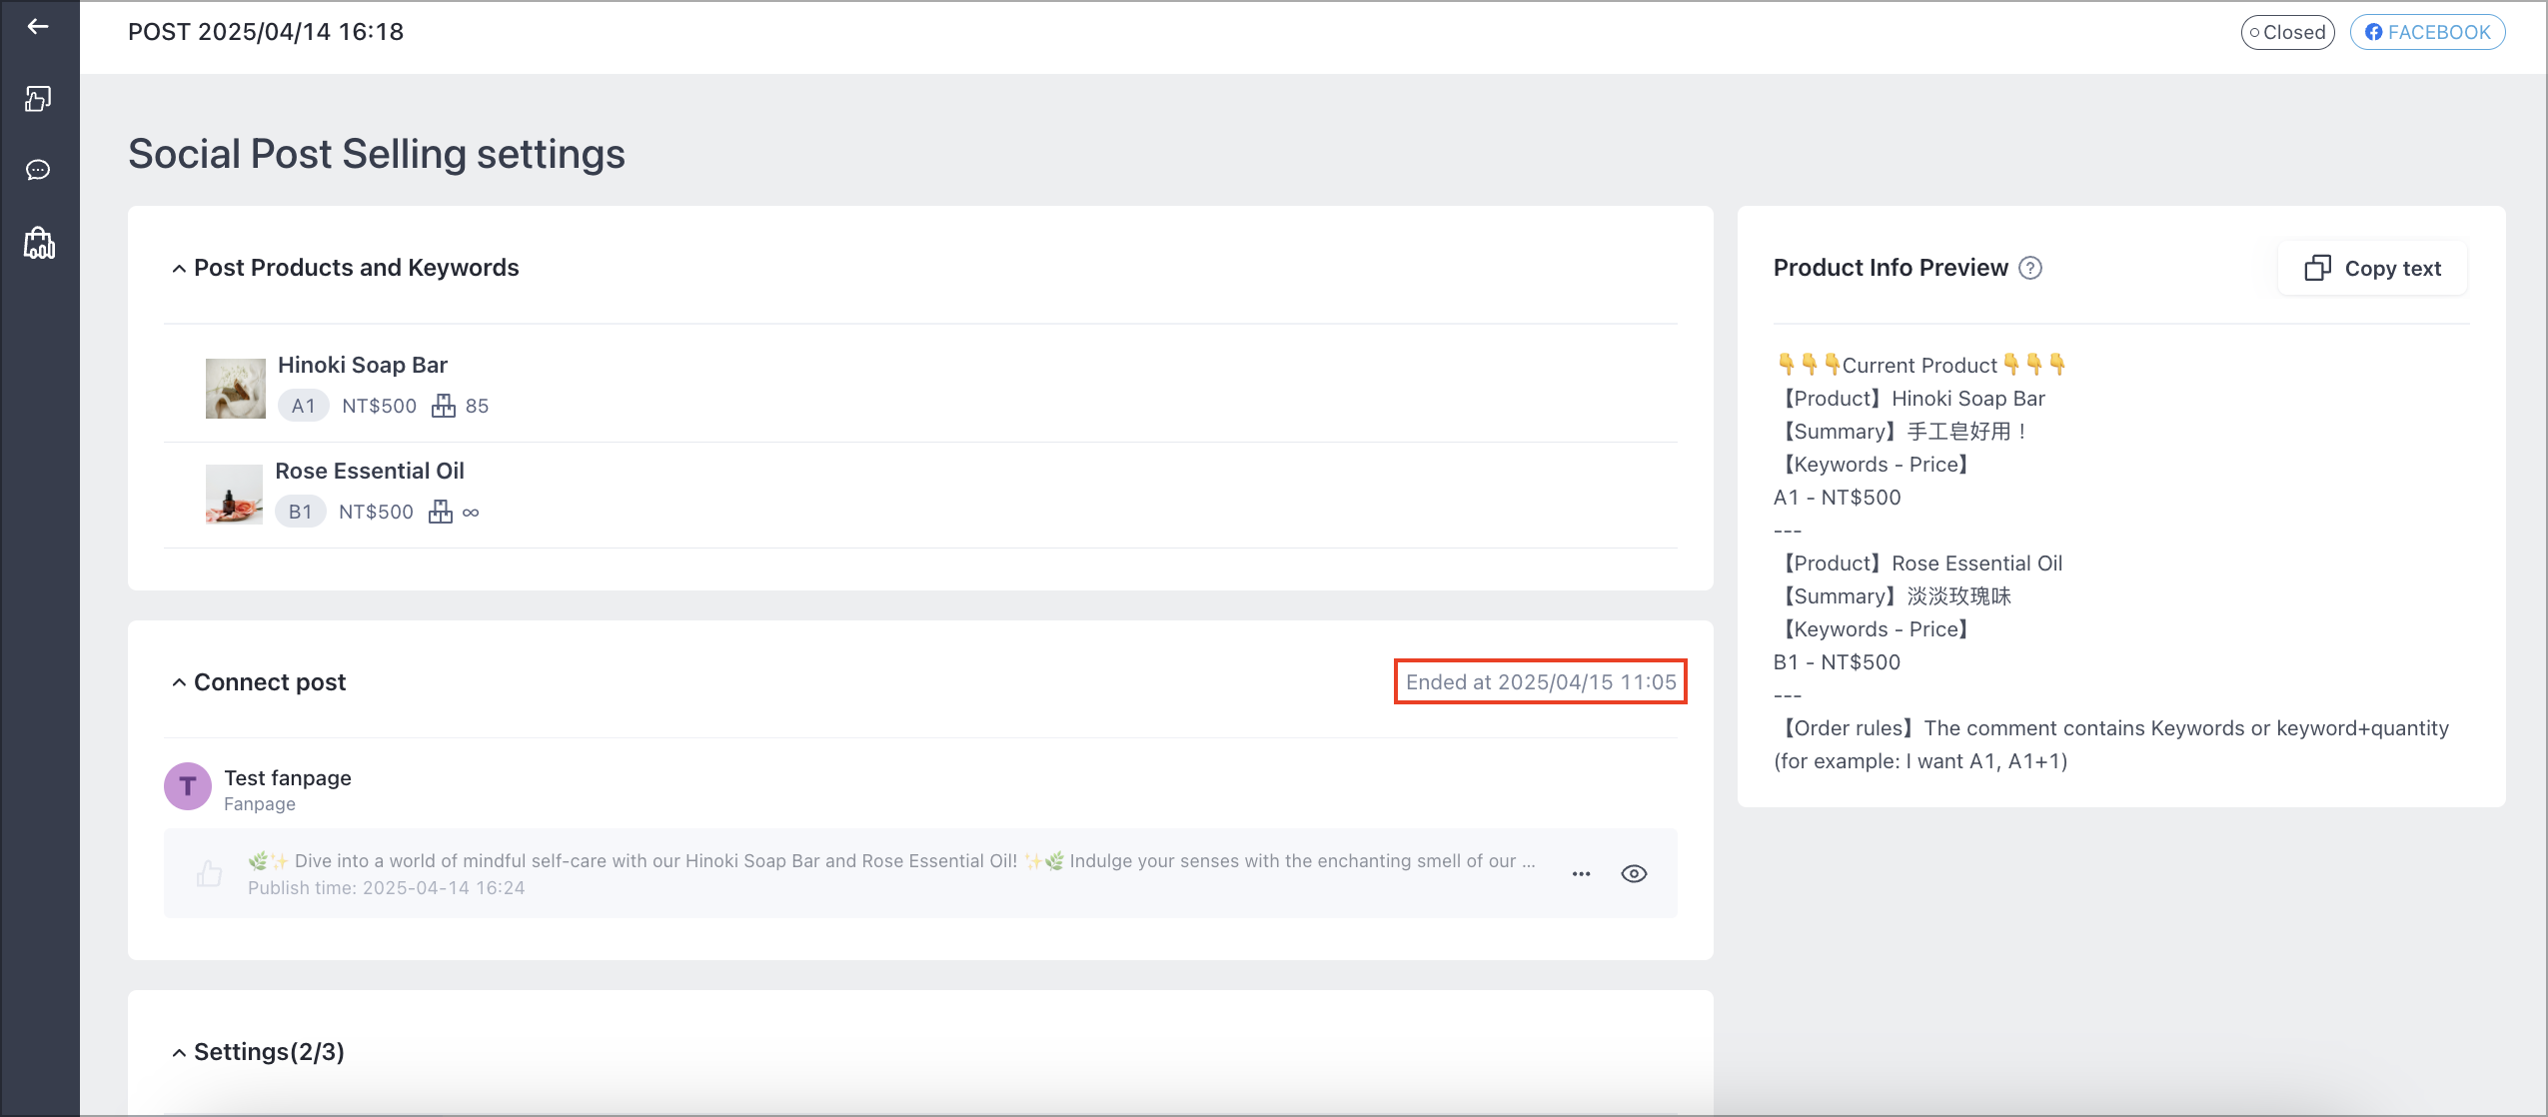This screenshot has height=1117, width=2548.
Task: Click the Rose Essential Oil NT$500 price
Action: point(376,512)
